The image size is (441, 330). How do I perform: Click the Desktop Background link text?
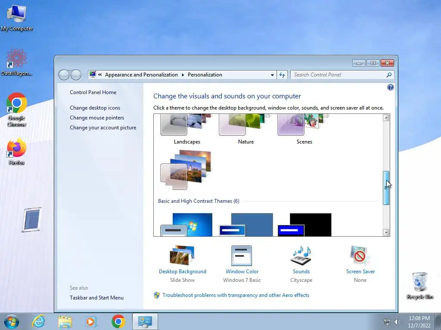tap(182, 272)
